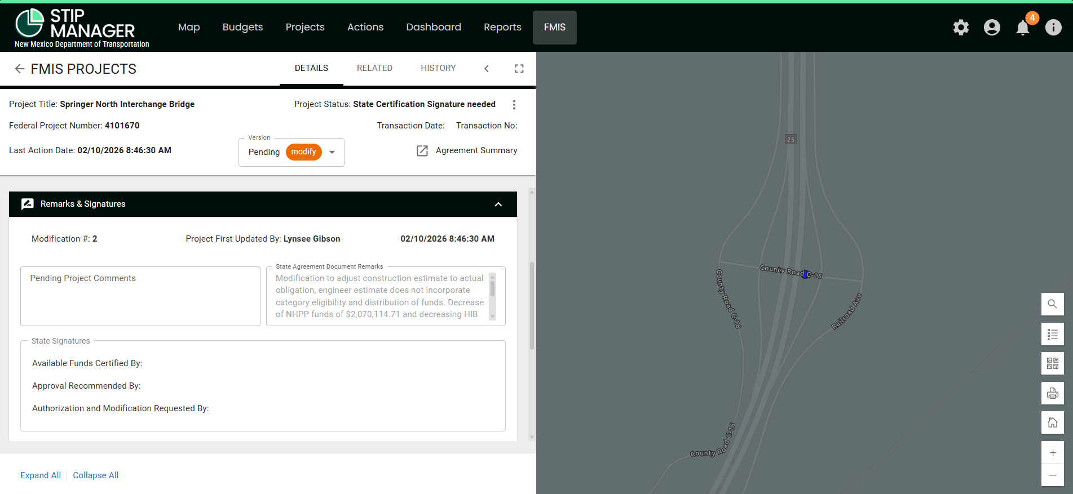Click Approval Recommended By label
This screenshot has width=1073, height=494.
[86, 386]
